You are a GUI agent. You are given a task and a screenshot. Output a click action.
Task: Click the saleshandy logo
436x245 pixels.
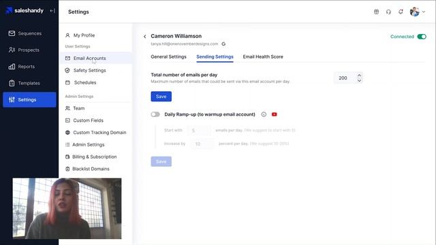25,11
